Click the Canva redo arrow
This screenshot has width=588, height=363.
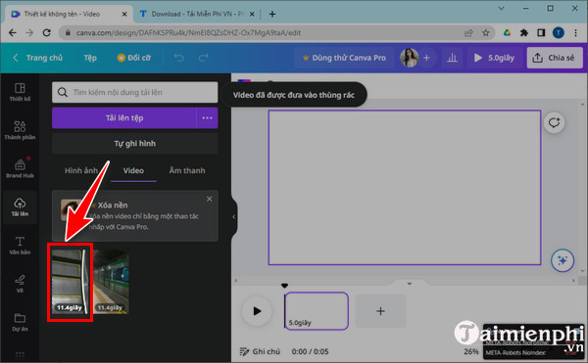click(x=204, y=58)
